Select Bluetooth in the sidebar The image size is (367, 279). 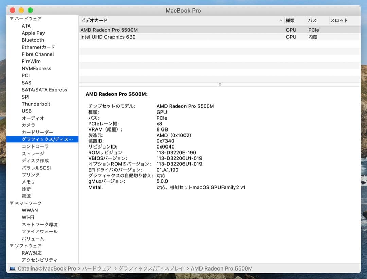(x=33, y=40)
